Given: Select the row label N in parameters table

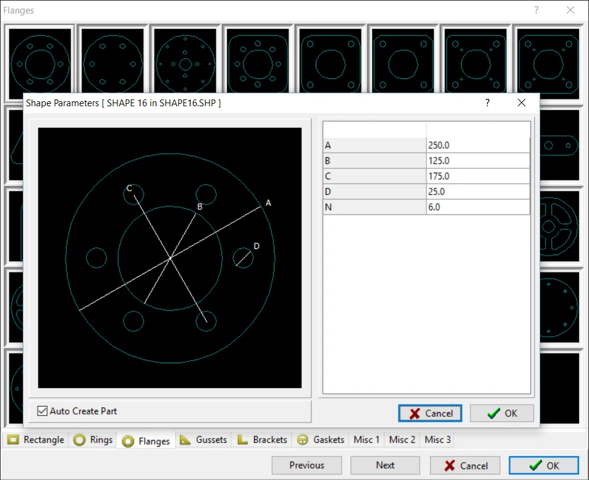Looking at the screenshot, I should click(374, 207).
